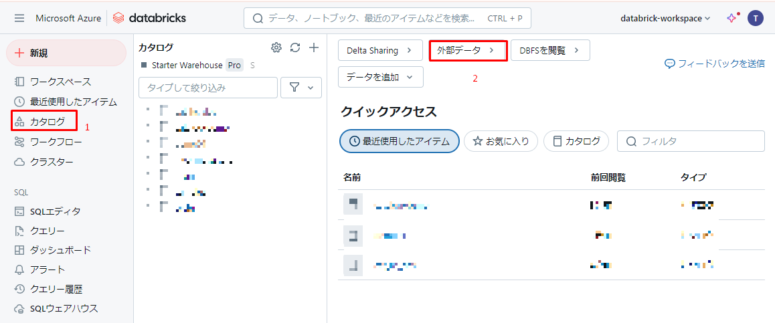The image size is (775, 323).
Task: Refresh the catalog list
Action: tap(295, 47)
